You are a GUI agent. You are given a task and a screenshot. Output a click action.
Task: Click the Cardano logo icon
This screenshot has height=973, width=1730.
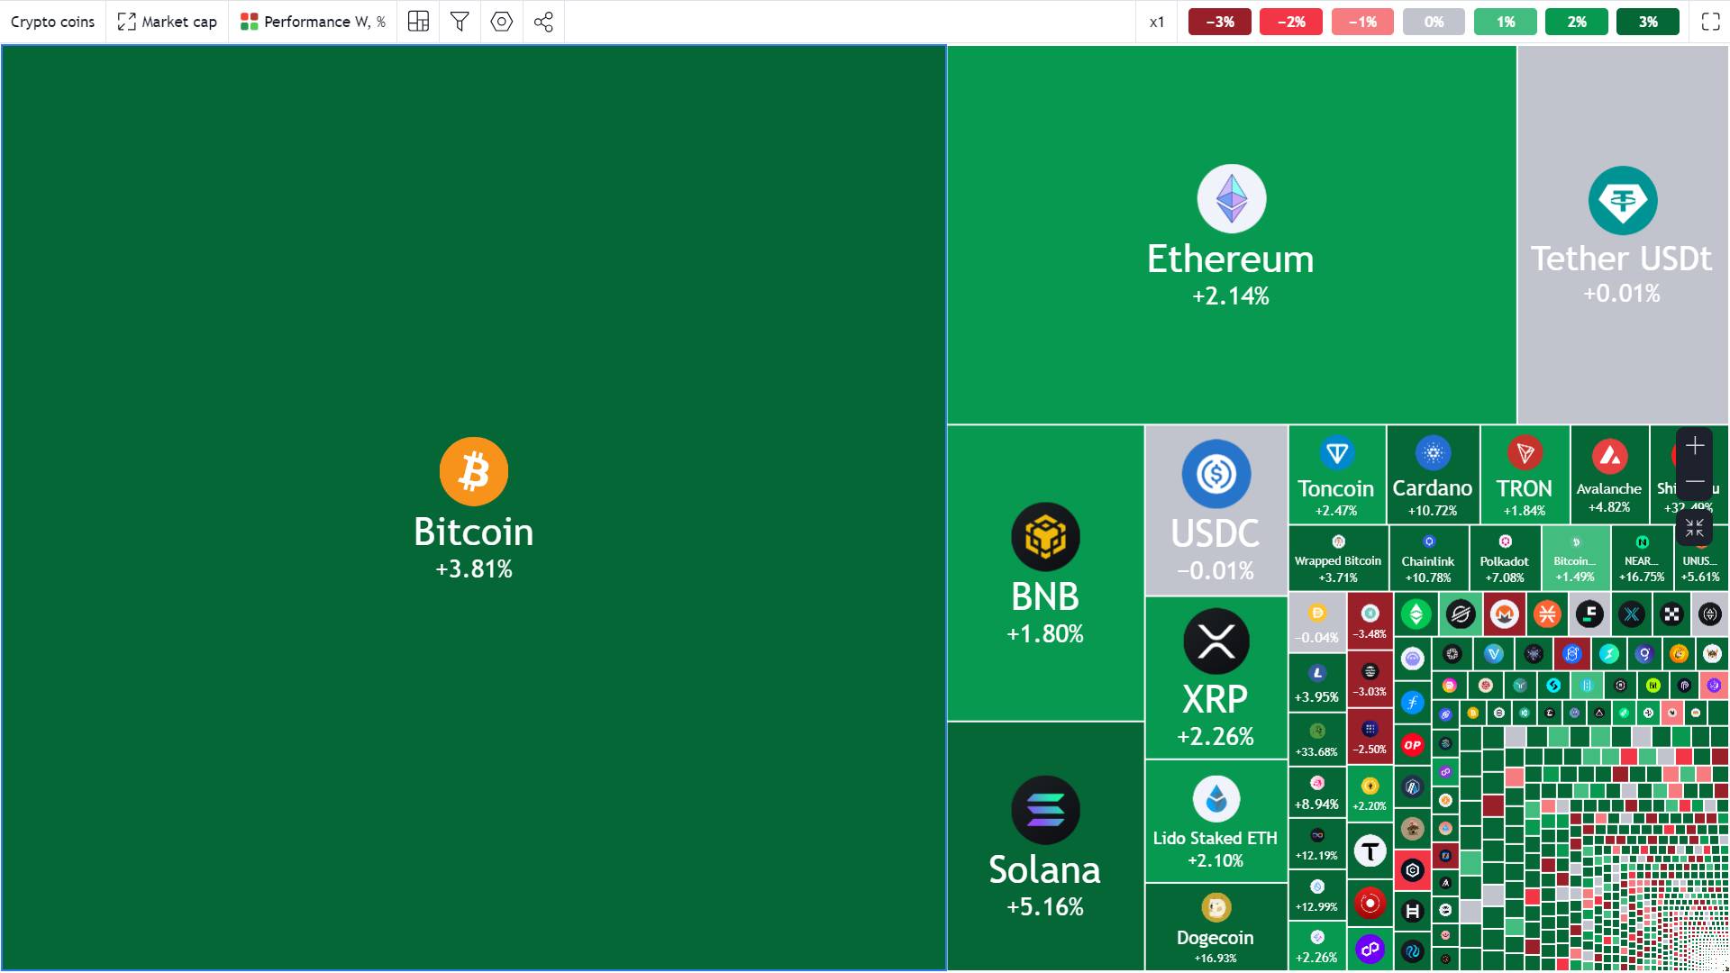1433,452
